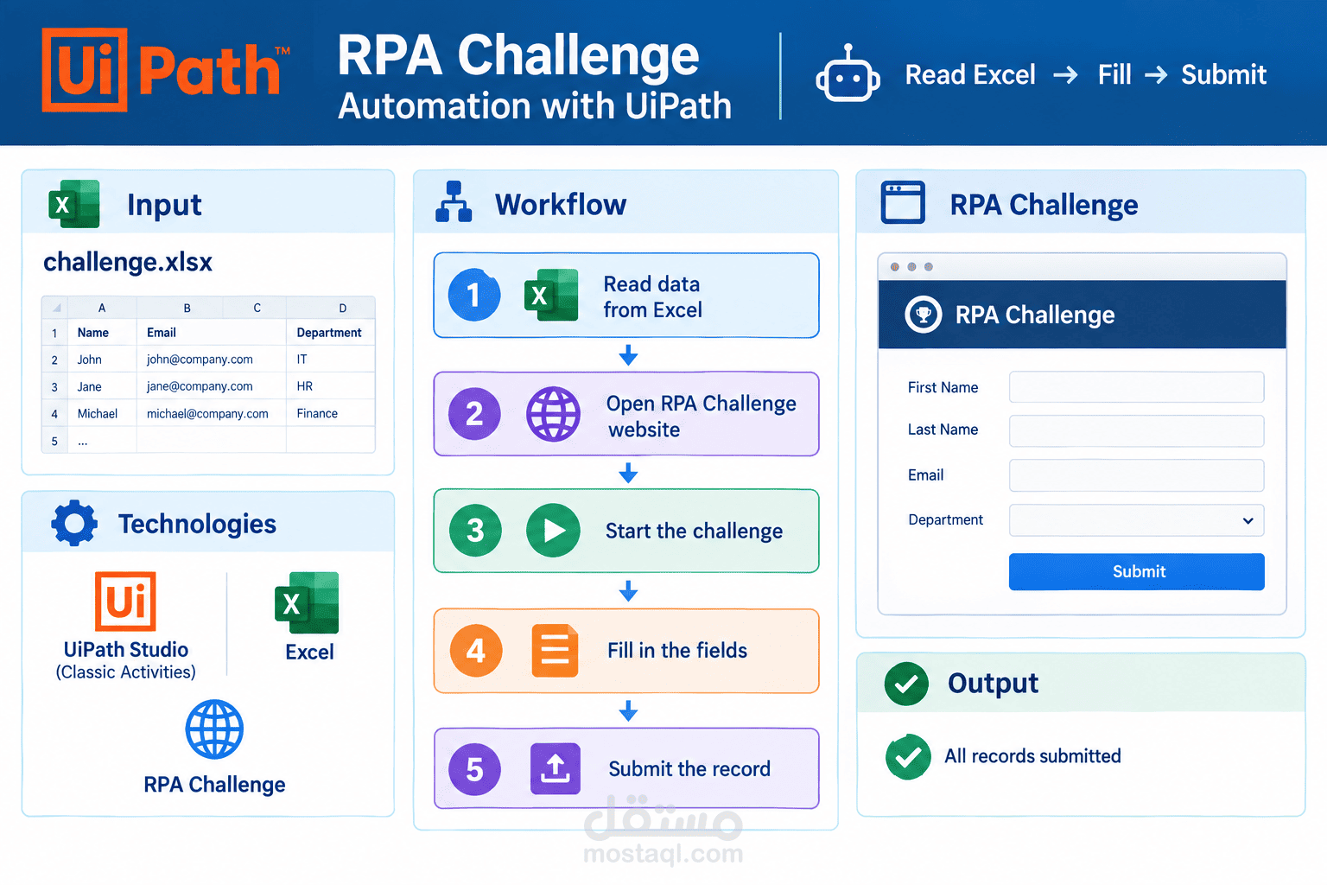The height and width of the screenshot is (885, 1327).
Task: Click the "Read Excel" text in the top banner
Action: coord(970,75)
